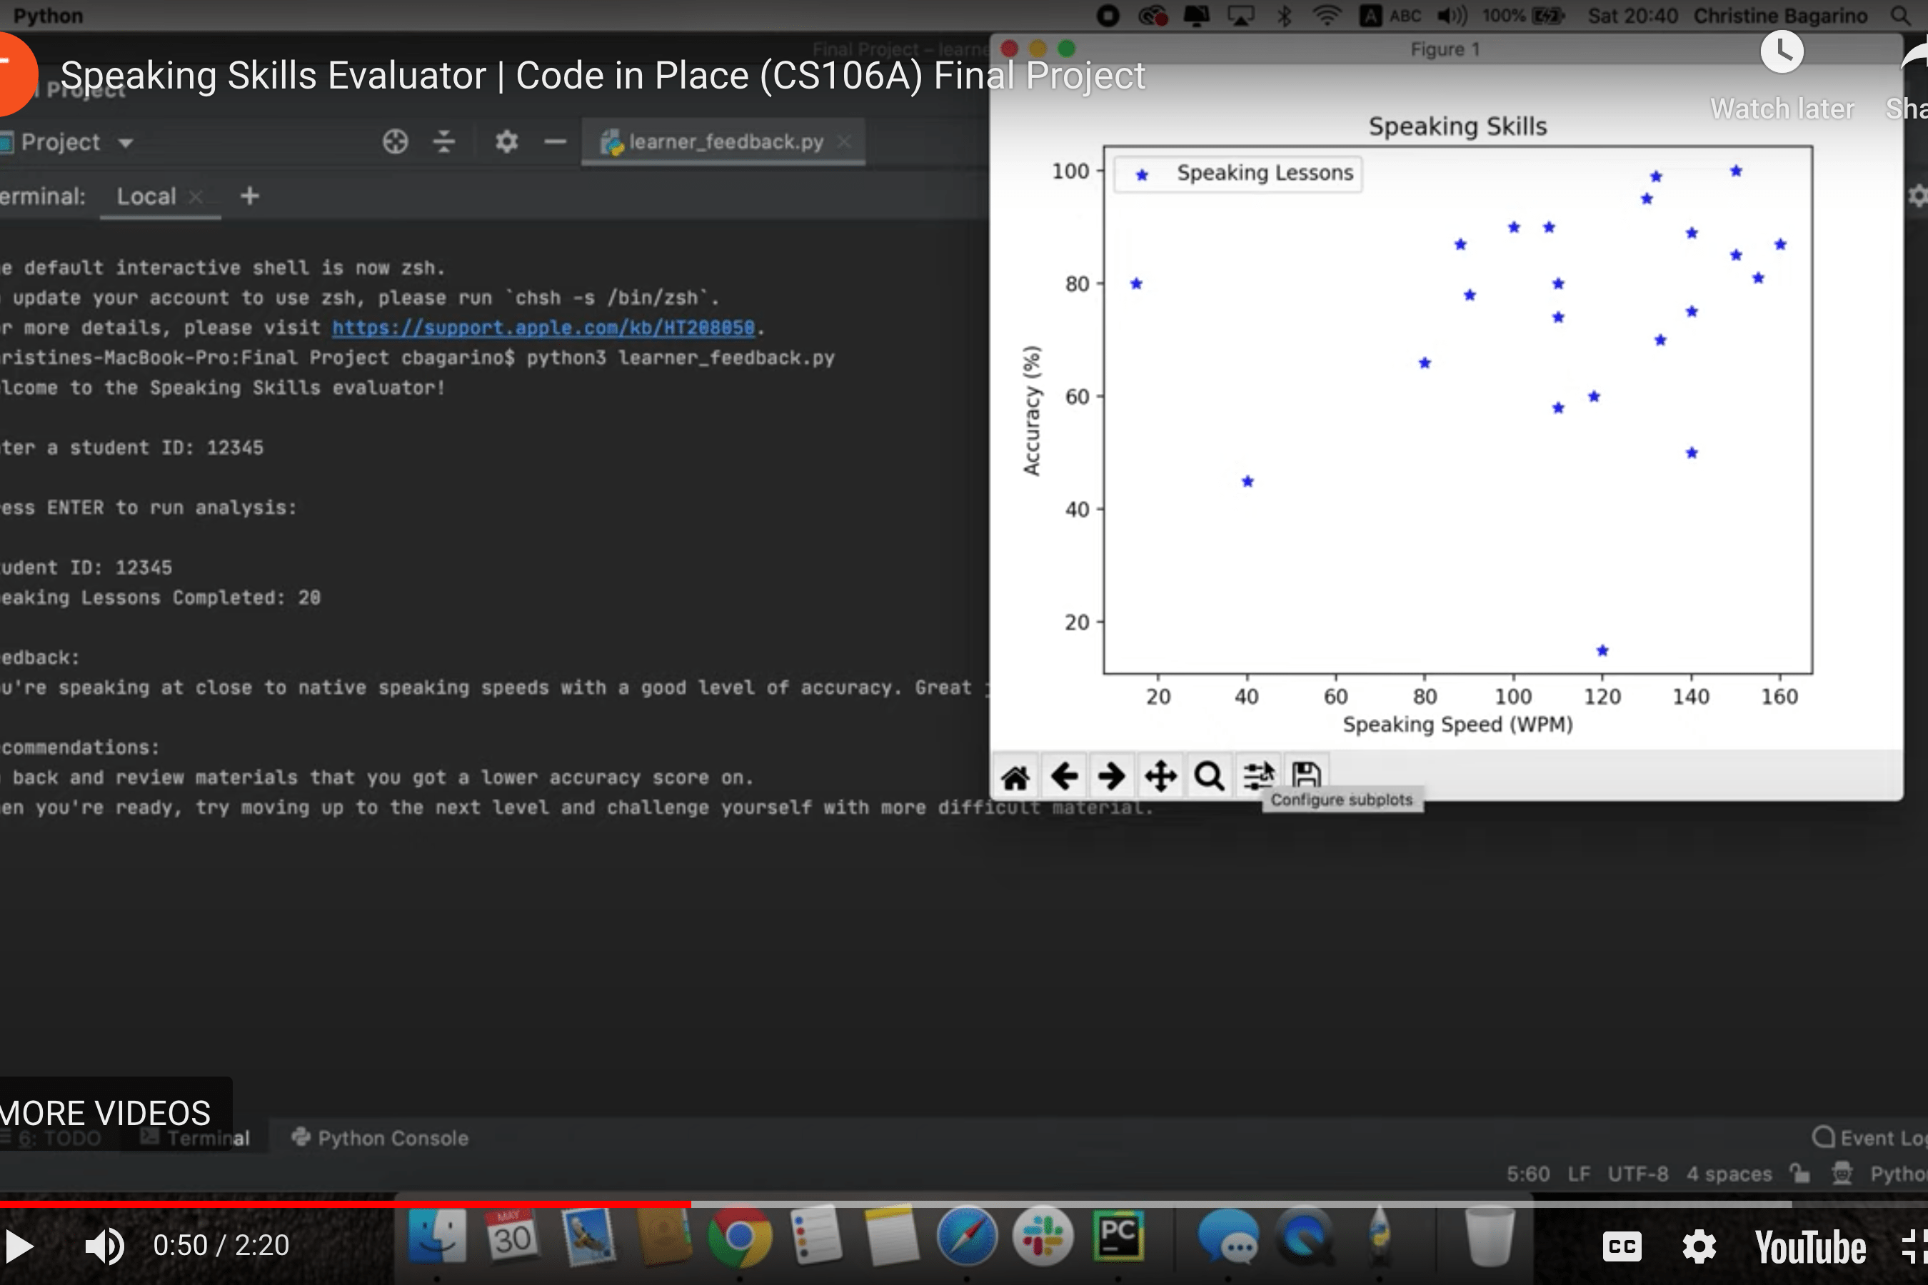Click the YouTube logo button
Image resolution: width=1928 pixels, height=1285 pixels.
click(x=1810, y=1247)
